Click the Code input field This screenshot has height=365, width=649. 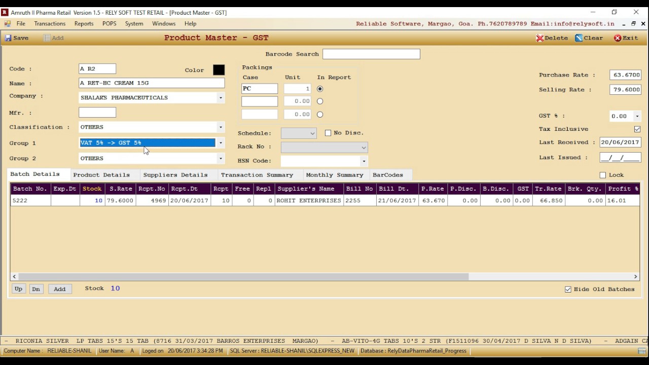[97, 68]
